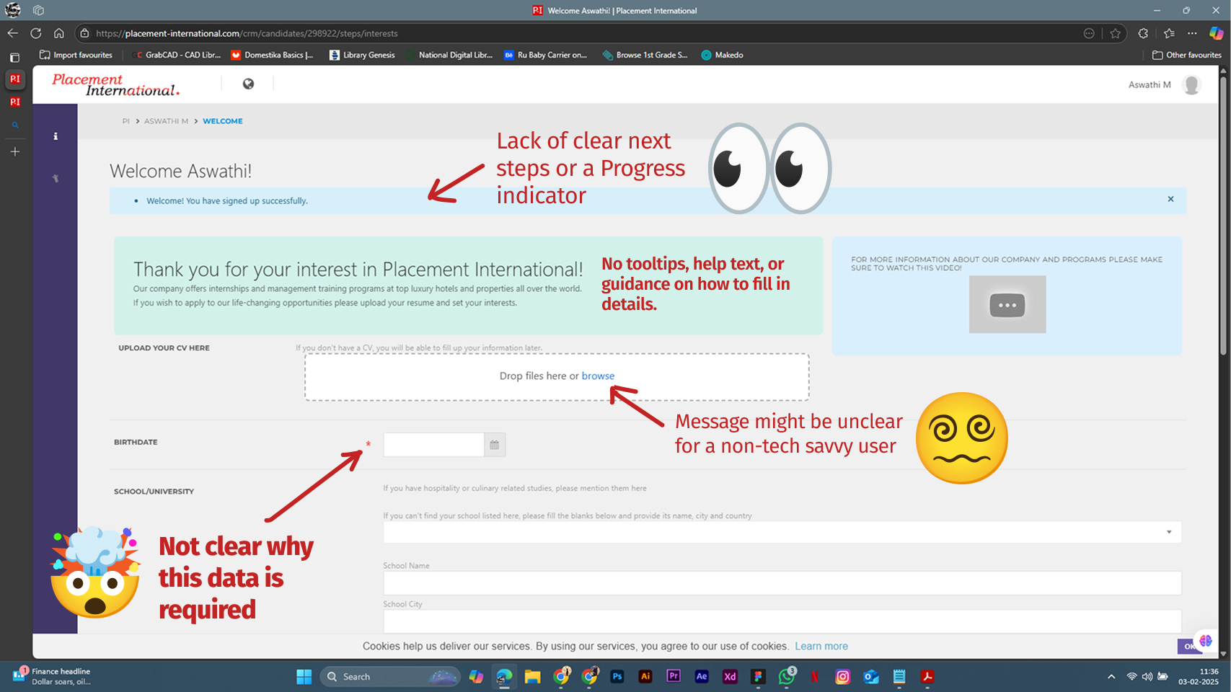The image size is (1231, 692).
Task: Open Import favourites bookmark
Action: [76, 55]
